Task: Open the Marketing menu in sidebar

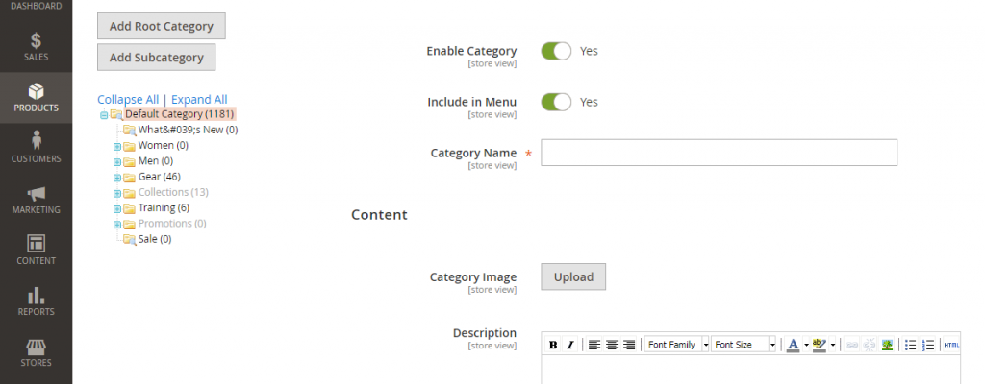Action: click(x=36, y=200)
